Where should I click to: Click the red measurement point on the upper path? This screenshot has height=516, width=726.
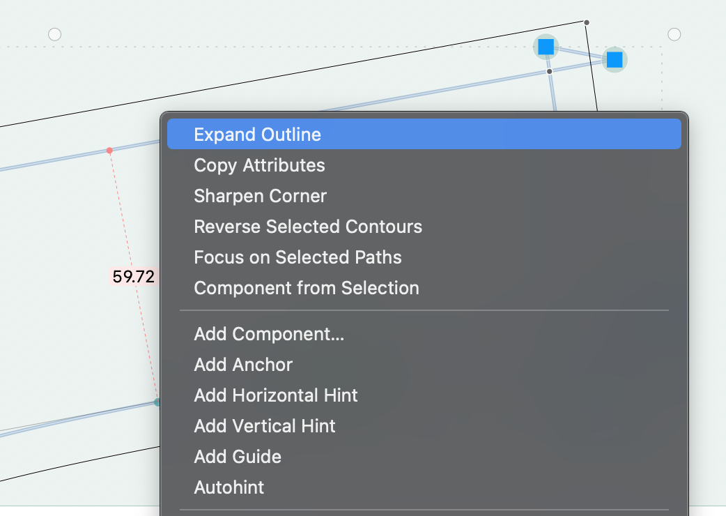point(109,150)
